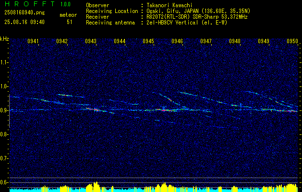Click the Ogaki, Gifu, JAPAN location text
The width and height of the screenshot is (302, 192).
(198, 11)
